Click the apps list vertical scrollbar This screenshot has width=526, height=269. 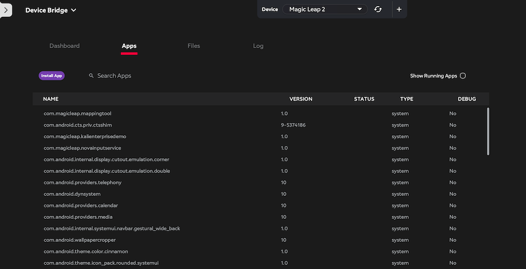click(488, 131)
